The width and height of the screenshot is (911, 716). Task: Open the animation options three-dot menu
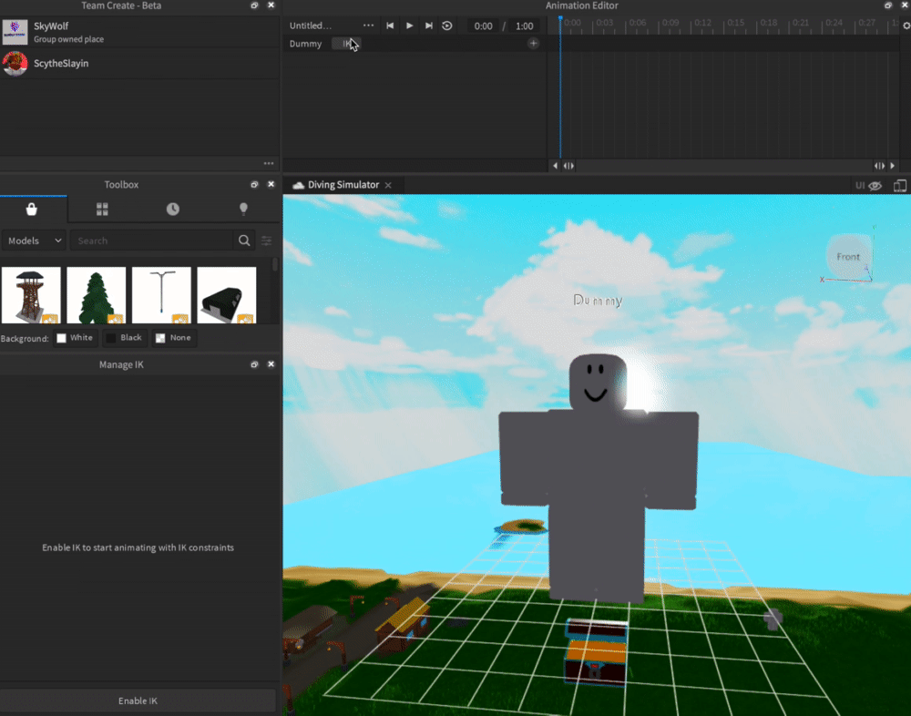368,26
